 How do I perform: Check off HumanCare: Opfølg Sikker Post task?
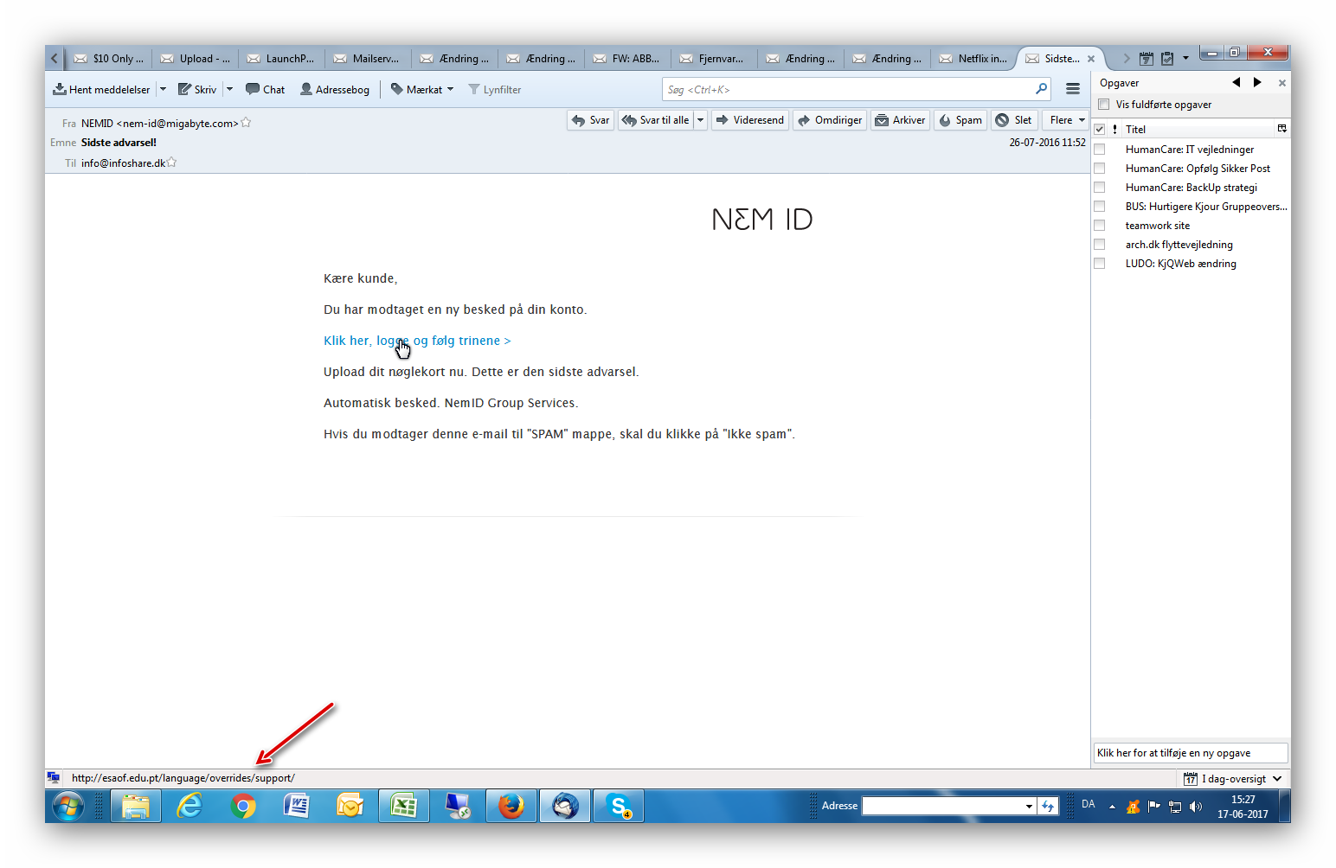[1100, 169]
